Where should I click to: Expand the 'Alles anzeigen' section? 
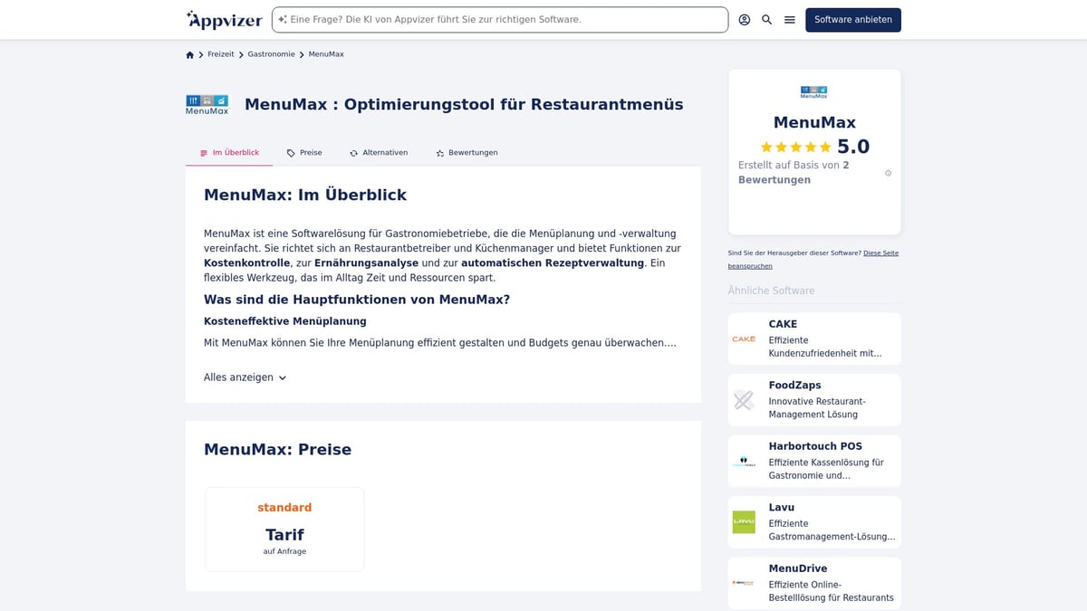coord(245,377)
